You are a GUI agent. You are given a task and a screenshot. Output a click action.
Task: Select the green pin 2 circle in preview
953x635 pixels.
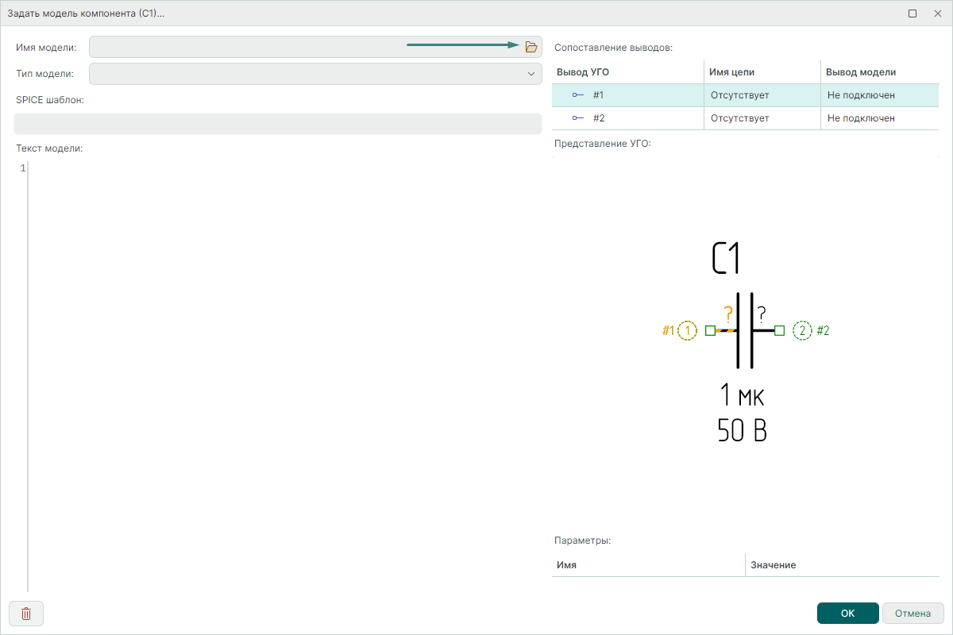pyautogui.click(x=802, y=330)
